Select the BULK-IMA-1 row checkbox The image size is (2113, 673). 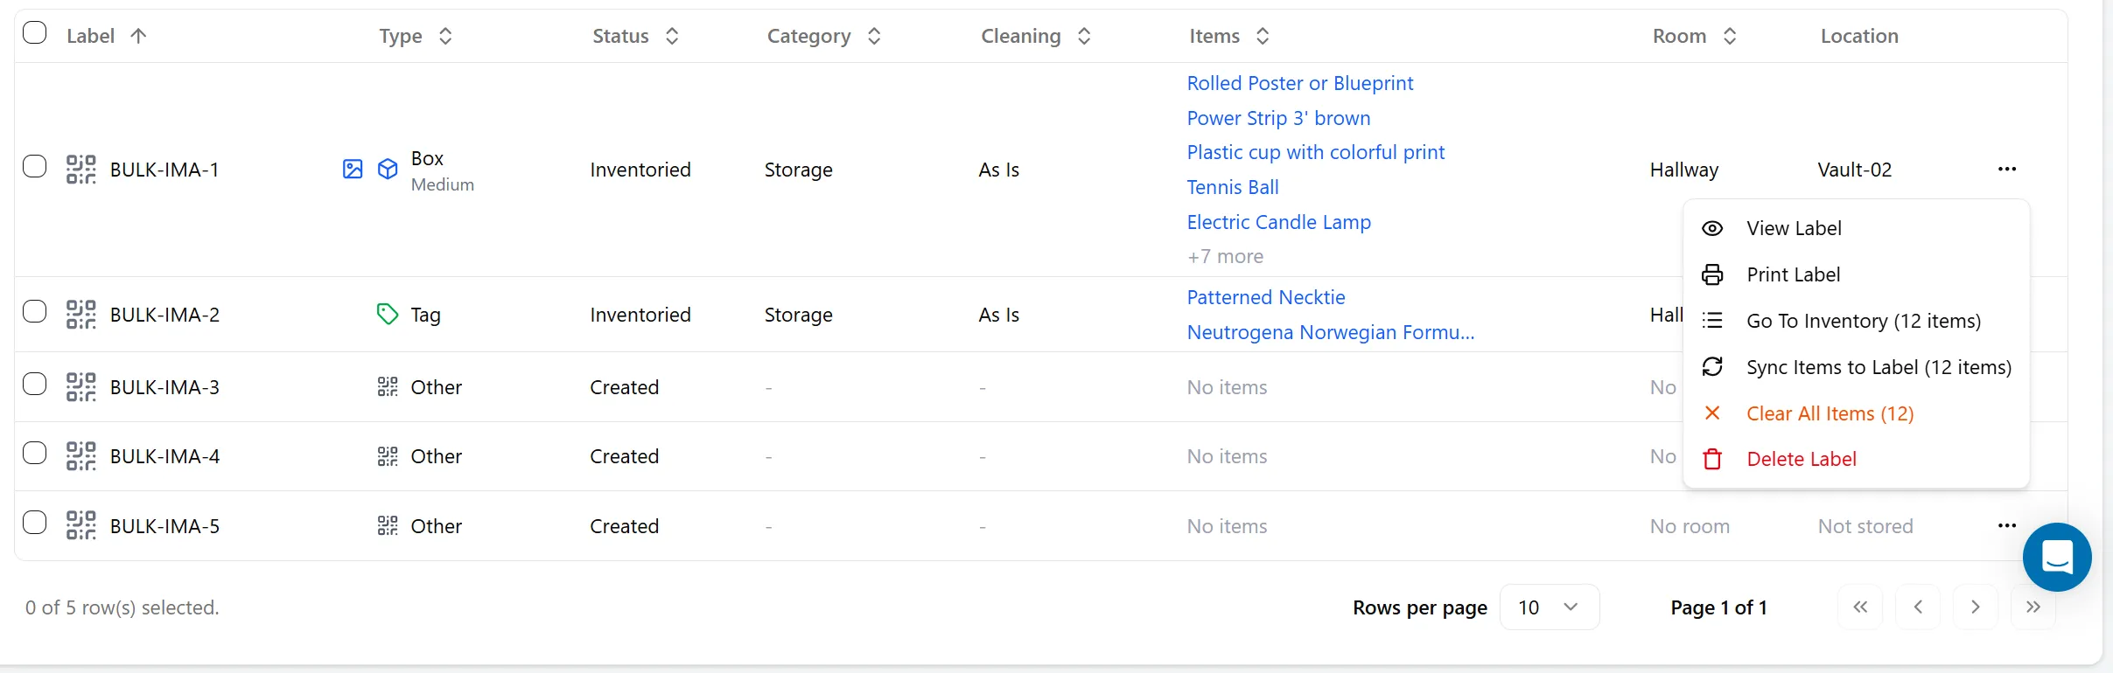(35, 166)
